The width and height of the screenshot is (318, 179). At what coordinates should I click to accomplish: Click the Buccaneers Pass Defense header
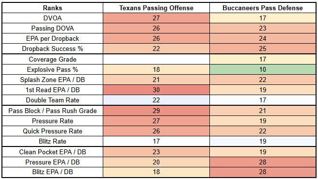[263, 8]
